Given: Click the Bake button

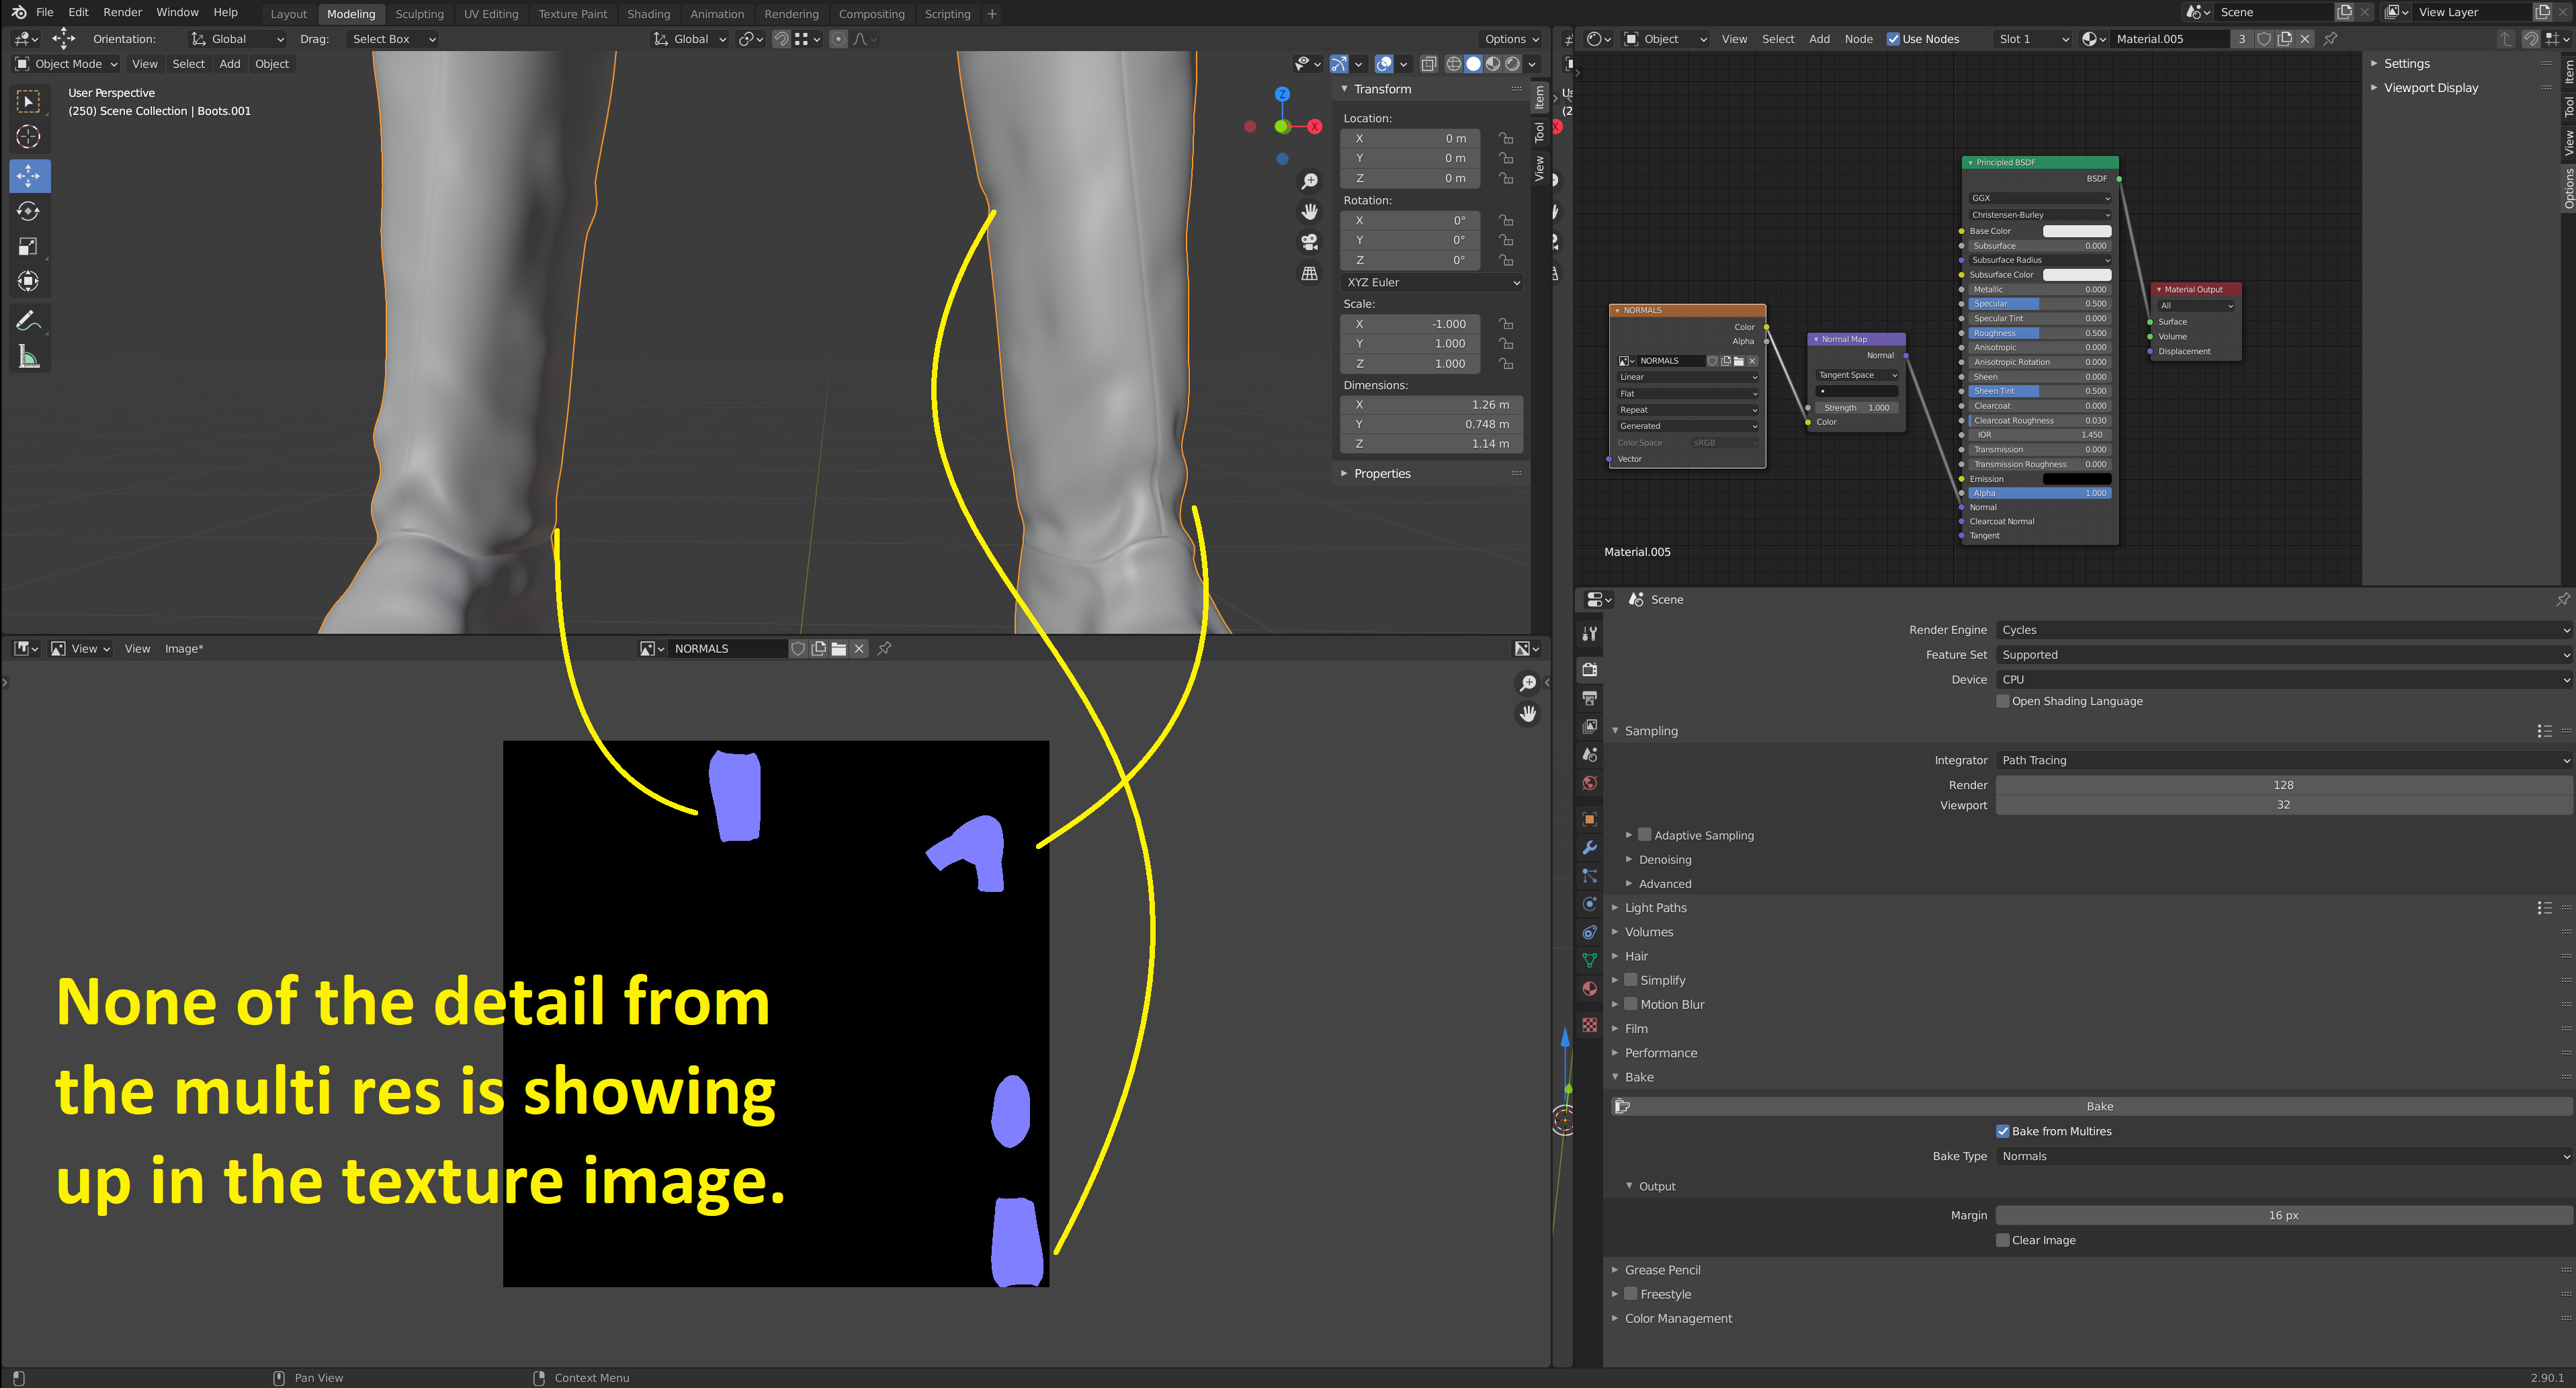Looking at the screenshot, I should pyautogui.click(x=2099, y=1106).
